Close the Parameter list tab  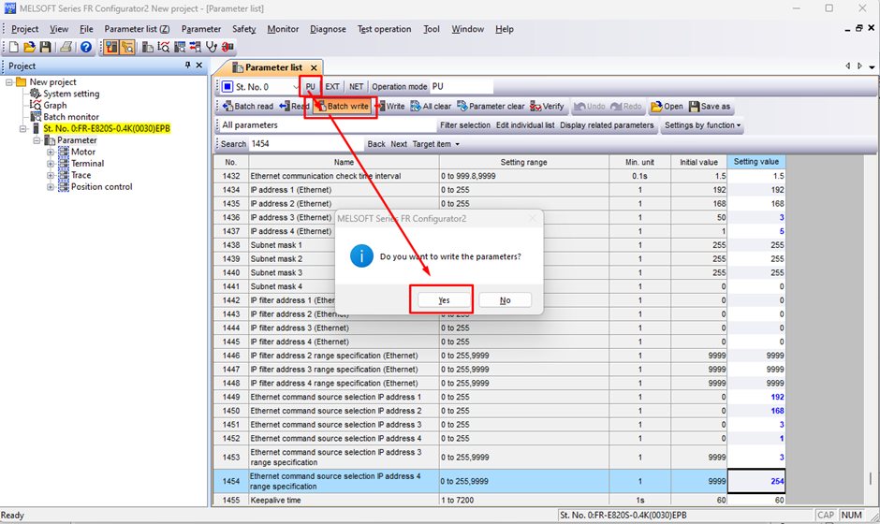314,68
